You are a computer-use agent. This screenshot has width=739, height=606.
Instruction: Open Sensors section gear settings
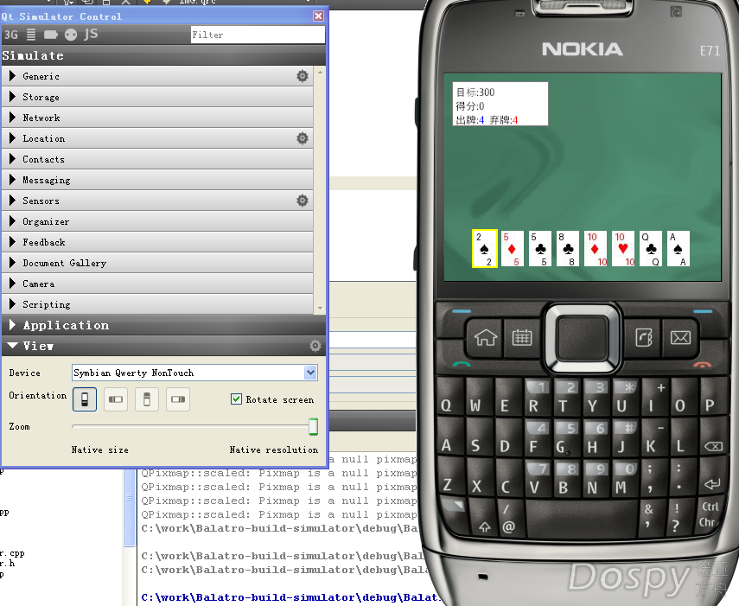click(x=303, y=201)
